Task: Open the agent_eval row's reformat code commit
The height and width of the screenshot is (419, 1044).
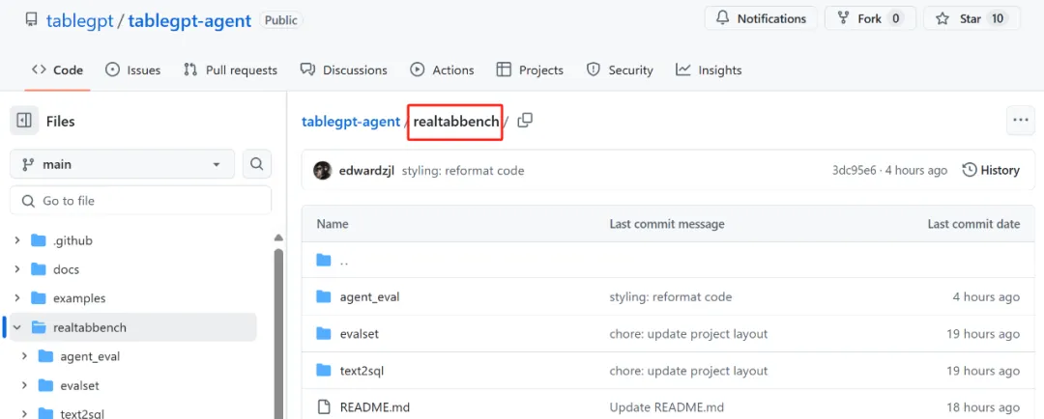Action: click(671, 296)
